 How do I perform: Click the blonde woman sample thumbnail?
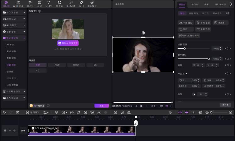click(68, 29)
